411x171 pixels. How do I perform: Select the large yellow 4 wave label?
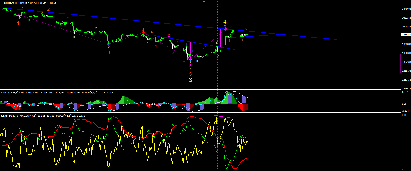[225, 22]
